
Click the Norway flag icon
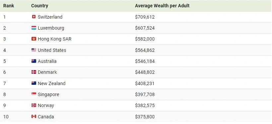coord(34,105)
